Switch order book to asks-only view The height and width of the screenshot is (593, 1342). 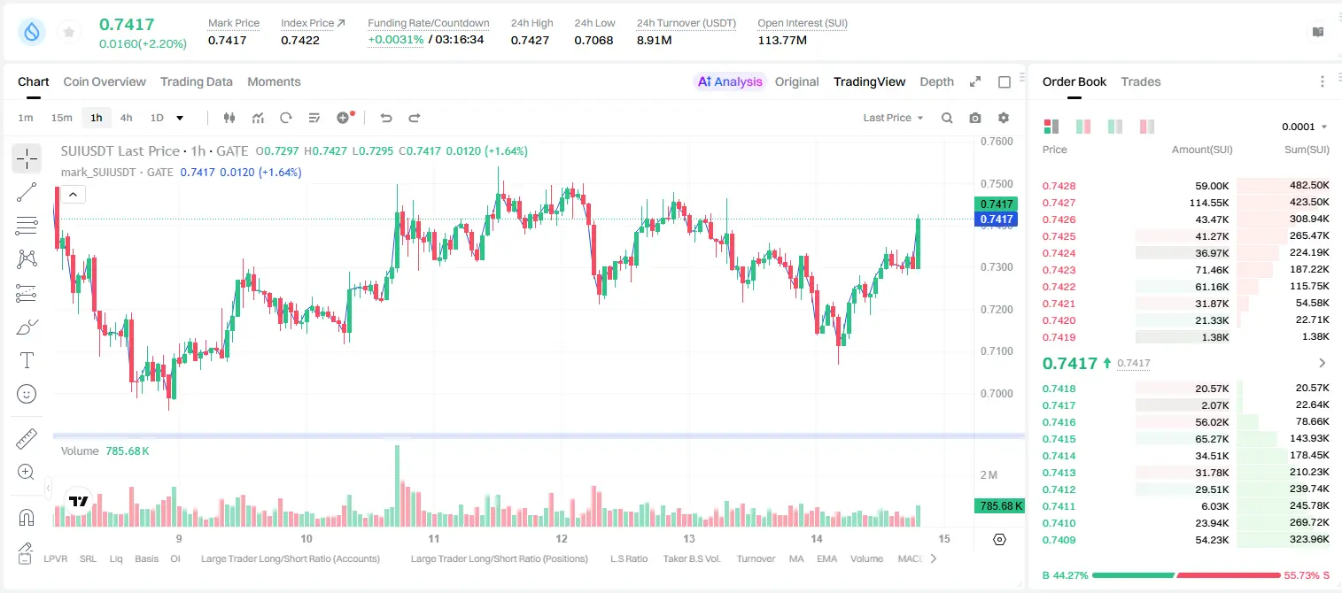pyautogui.click(x=1147, y=127)
